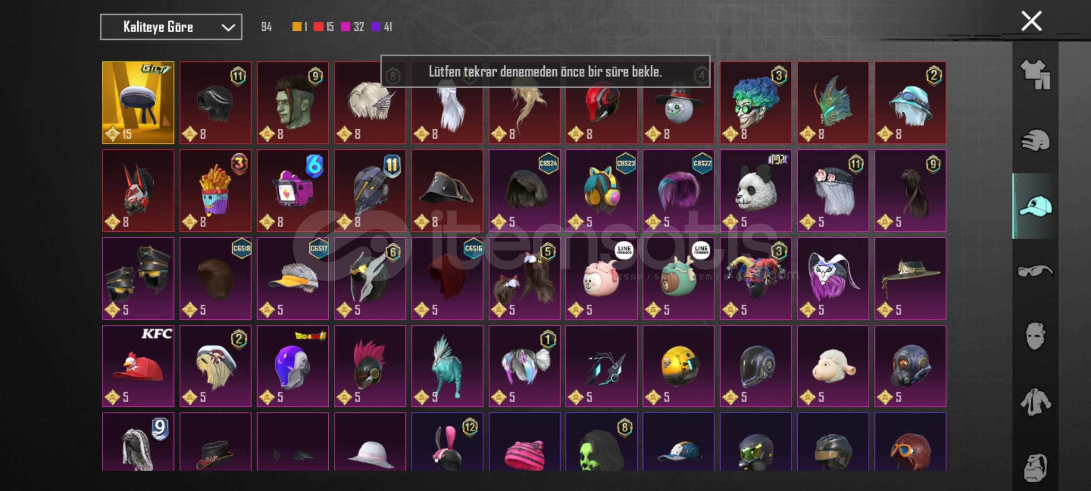Filter by the purple quality swatch count 41
This screenshot has width=1091, height=491.
(381, 27)
